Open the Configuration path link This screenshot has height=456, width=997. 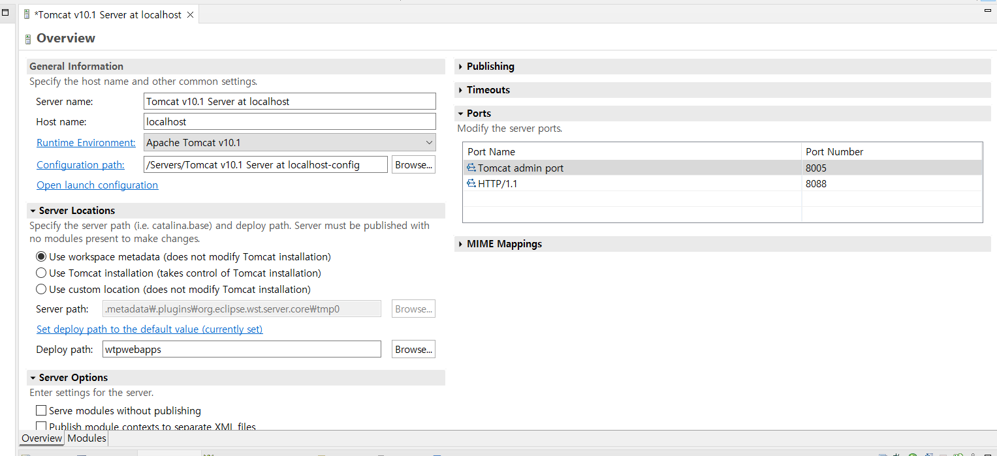coord(80,165)
